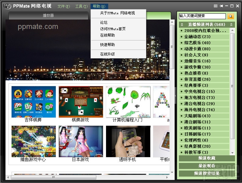This screenshot has width=242, height=183.
Task: Click channel list scrollbar down arrow
Action: coord(232,153)
